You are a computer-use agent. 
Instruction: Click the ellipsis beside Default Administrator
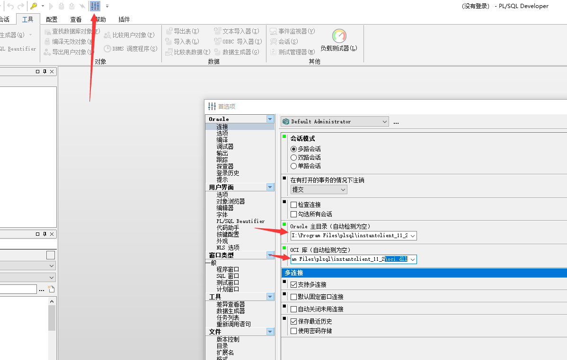click(x=396, y=122)
